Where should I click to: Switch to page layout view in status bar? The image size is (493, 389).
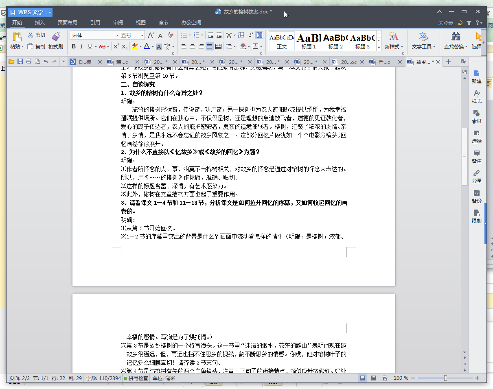tap(362, 378)
